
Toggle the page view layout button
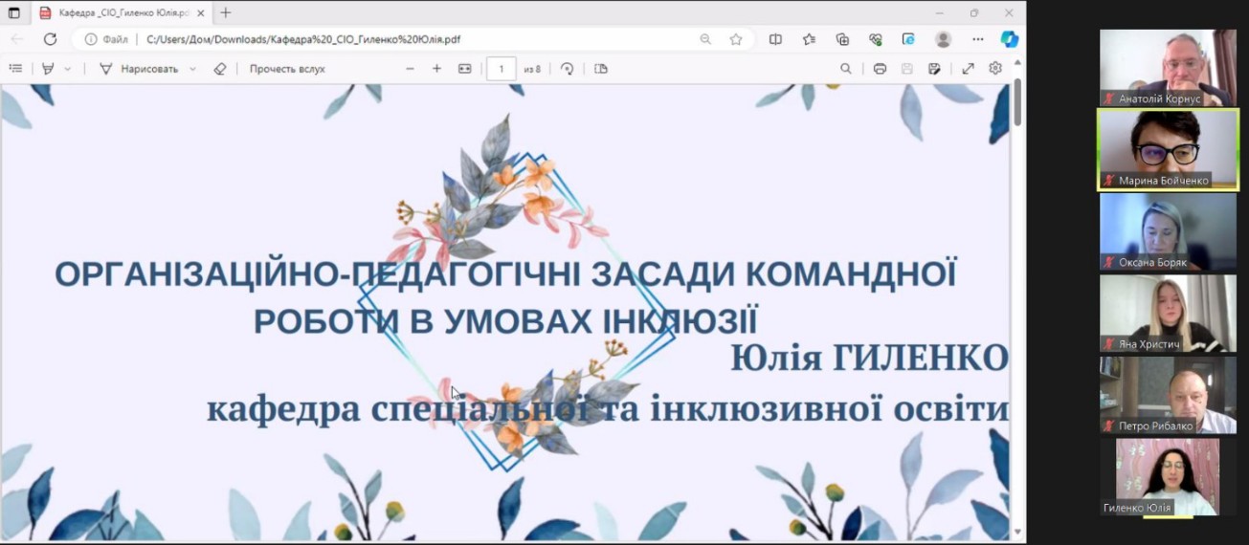coord(601,69)
